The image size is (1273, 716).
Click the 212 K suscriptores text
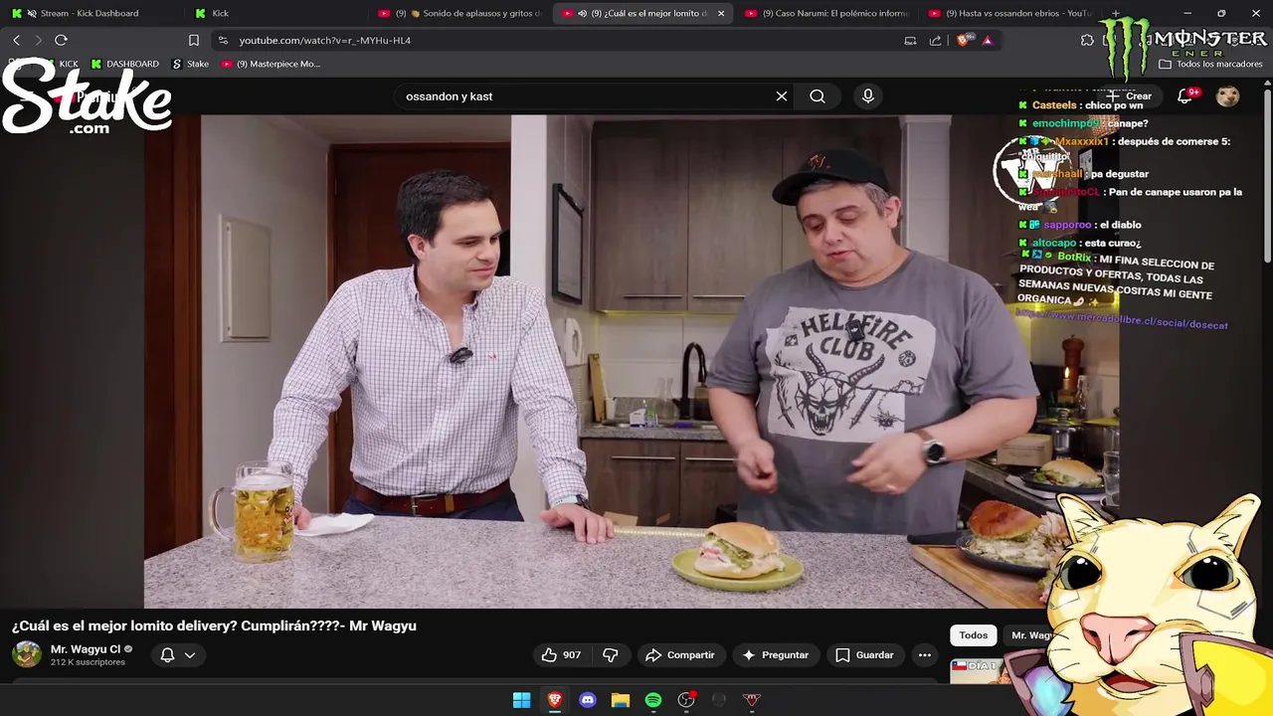click(88, 662)
